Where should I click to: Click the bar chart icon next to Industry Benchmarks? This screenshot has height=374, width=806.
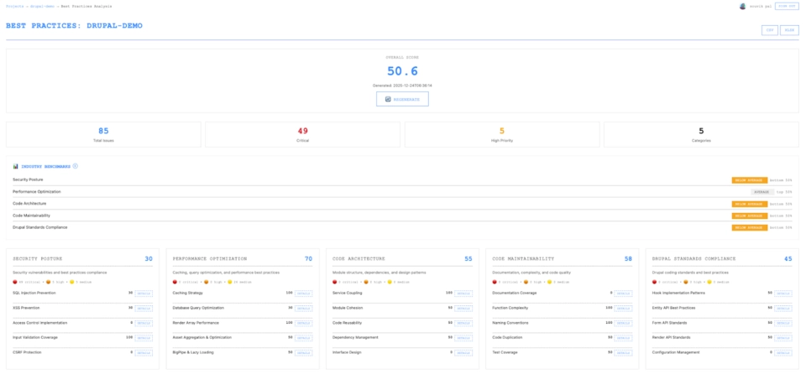[x=15, y=166]
